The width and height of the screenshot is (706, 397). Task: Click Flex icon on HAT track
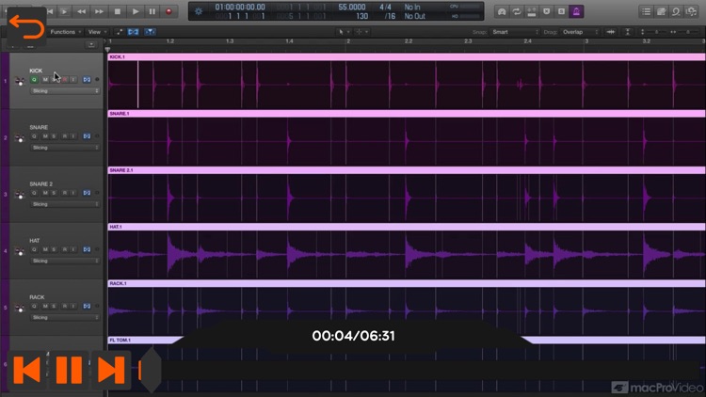(x=87, y=250)
